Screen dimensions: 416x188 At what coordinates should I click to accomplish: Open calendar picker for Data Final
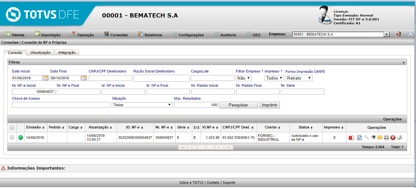click(84, 78)
